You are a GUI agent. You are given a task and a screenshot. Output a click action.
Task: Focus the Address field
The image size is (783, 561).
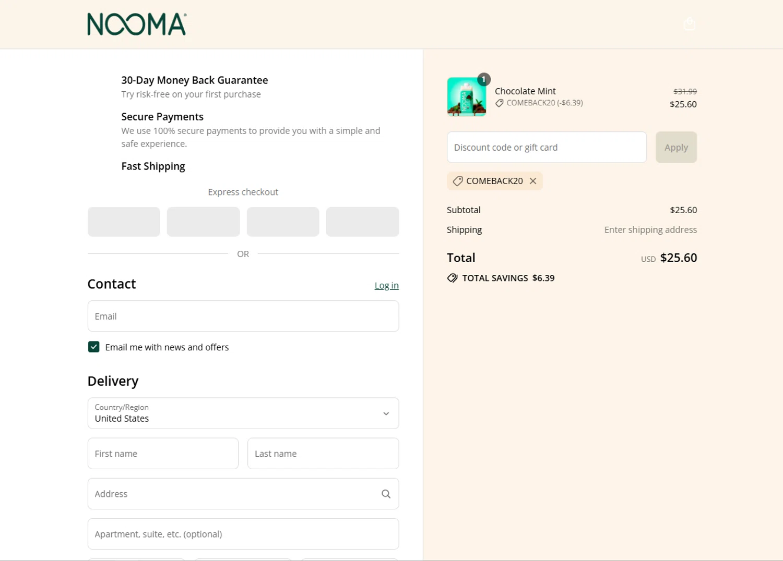(243, 494)
